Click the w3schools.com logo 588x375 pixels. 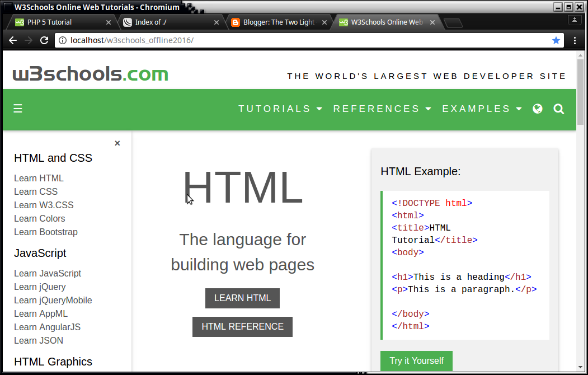pyautogui.click(x=91, y=74)
